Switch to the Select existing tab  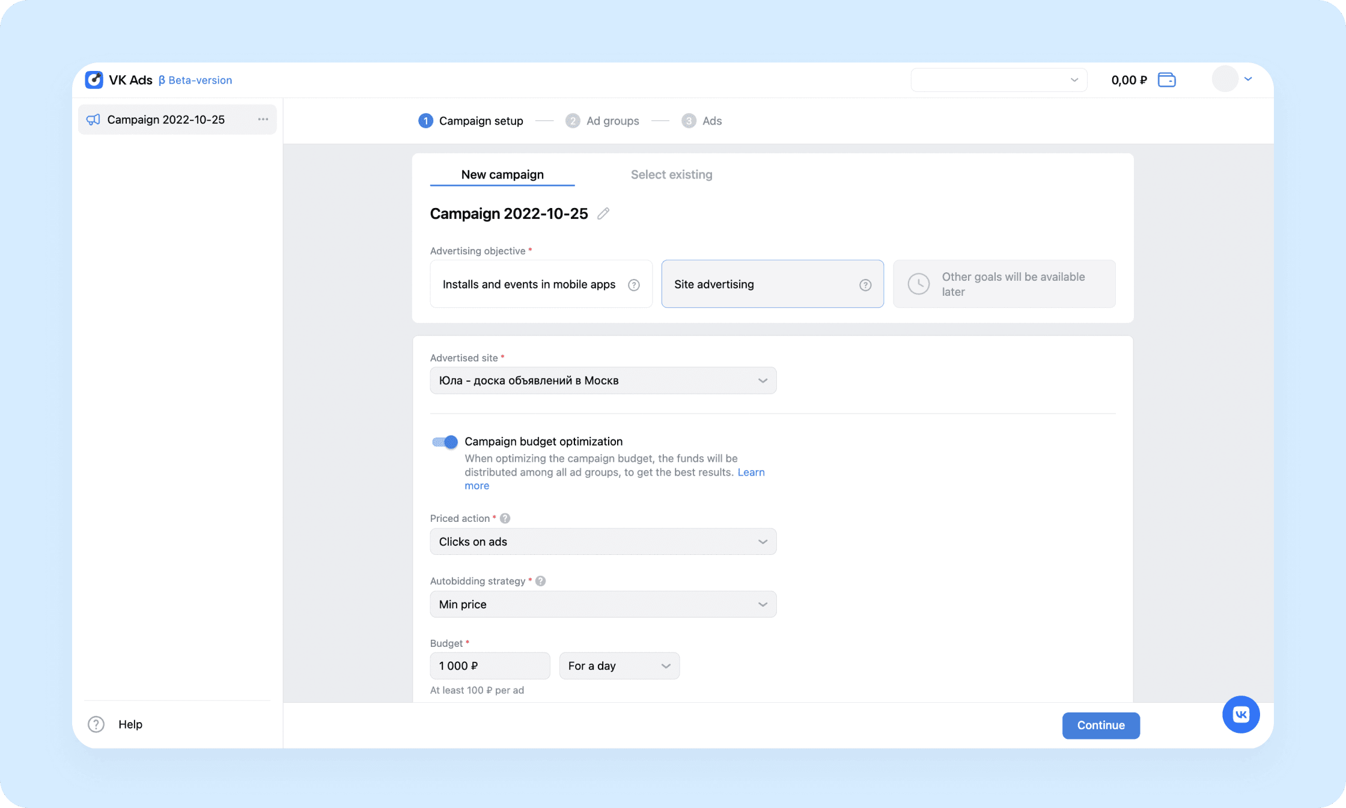tap(671, 174)
